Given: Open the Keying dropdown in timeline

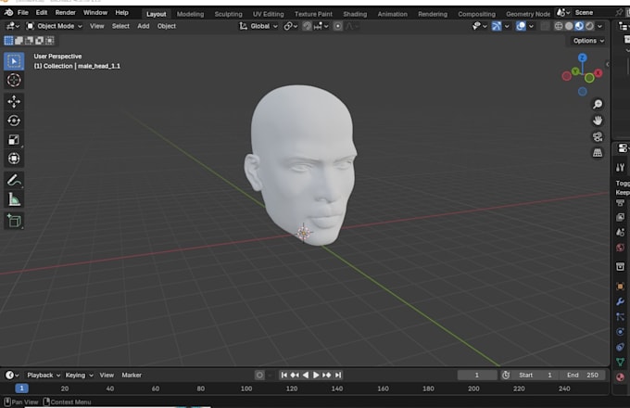Looking at the screenshot, I should pos(79,375).
